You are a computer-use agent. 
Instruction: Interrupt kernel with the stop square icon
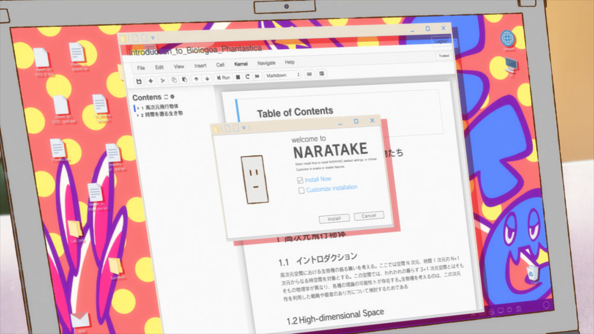(x=238, y=77)
